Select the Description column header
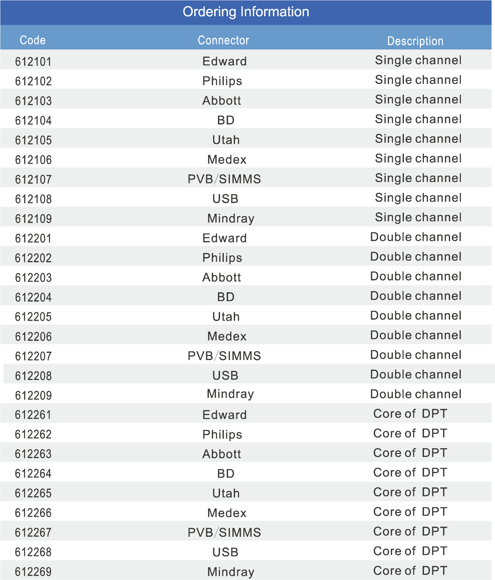 pyautogui.click(x=415, y=41)
